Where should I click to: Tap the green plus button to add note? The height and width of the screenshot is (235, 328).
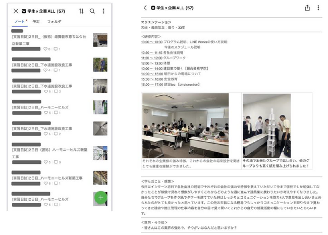tap(101, 198)
